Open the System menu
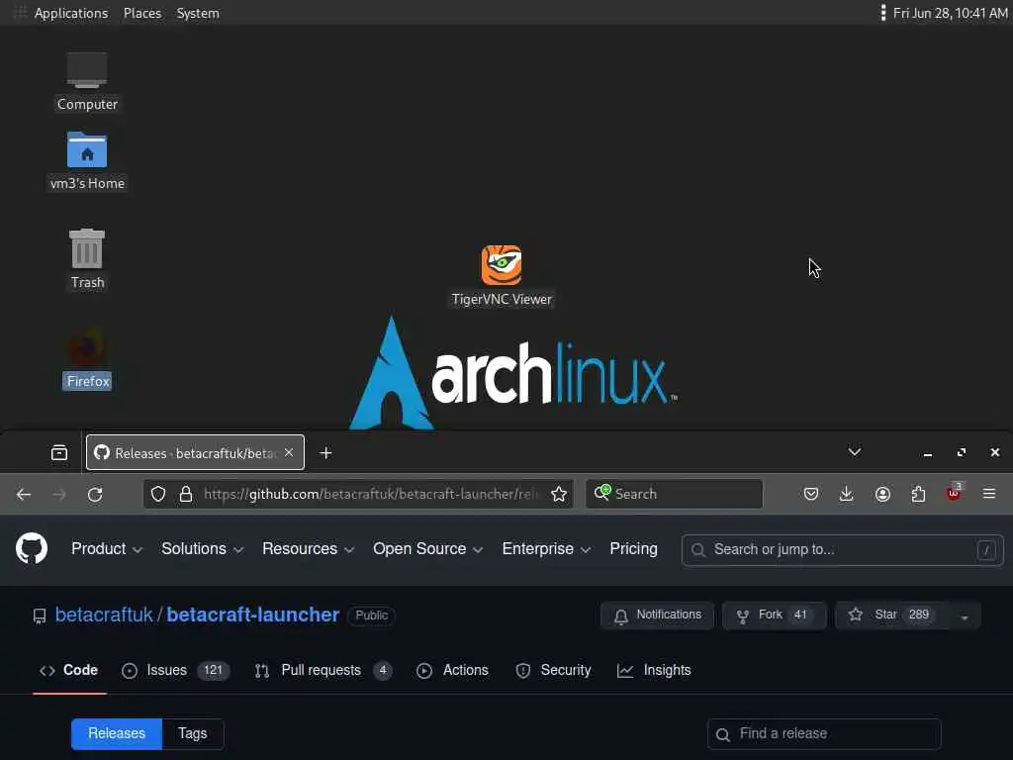Viewport: 1013px width, 760px height. pos(198,13)
